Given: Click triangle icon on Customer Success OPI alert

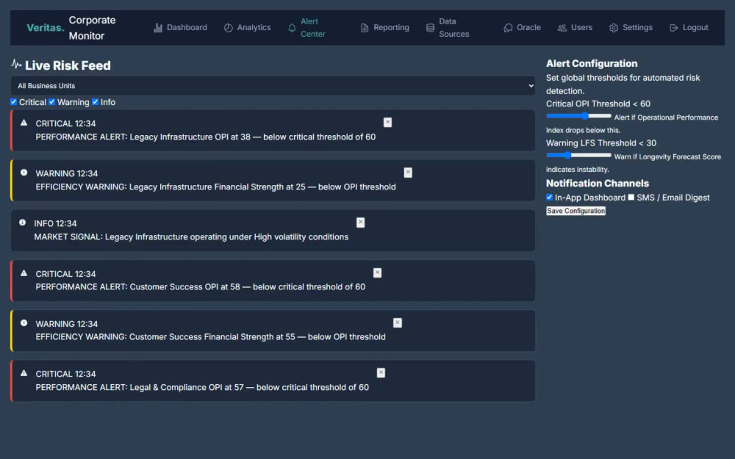Looking at the screenshot, I should click(x=24, y=273).
